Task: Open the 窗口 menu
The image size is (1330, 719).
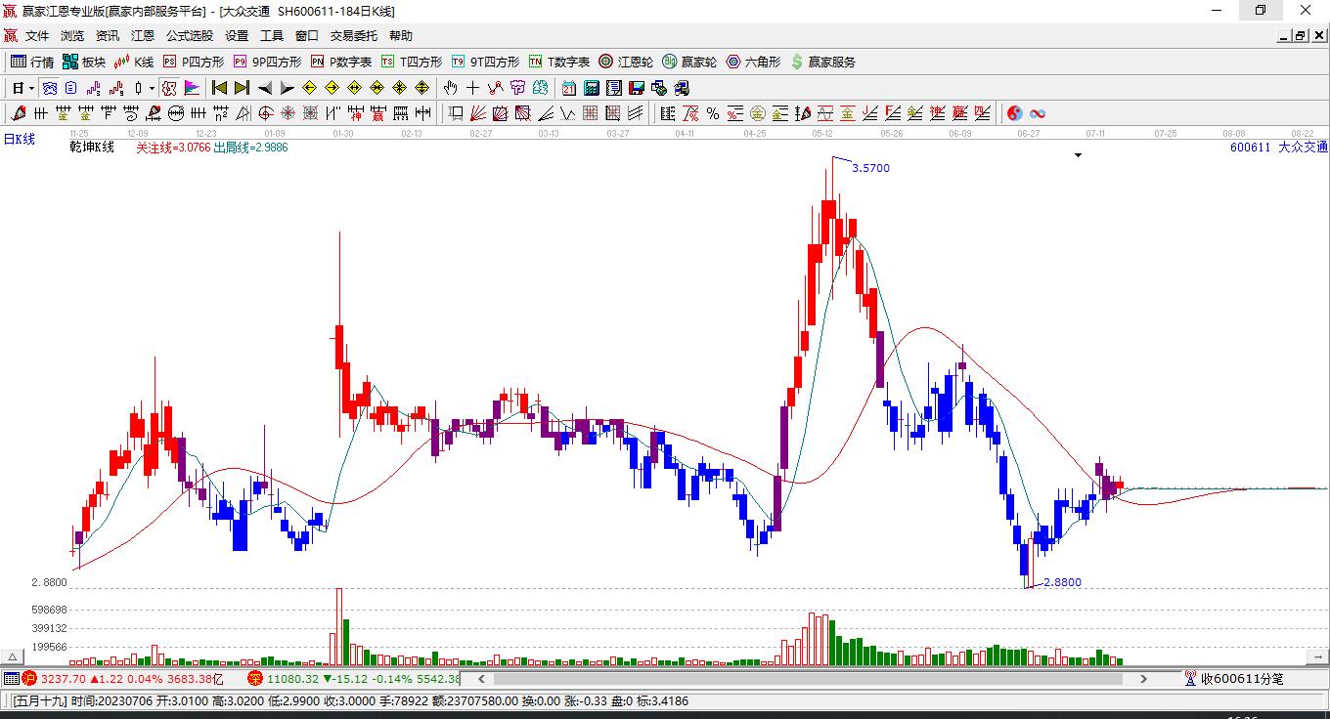Action: 307,36
